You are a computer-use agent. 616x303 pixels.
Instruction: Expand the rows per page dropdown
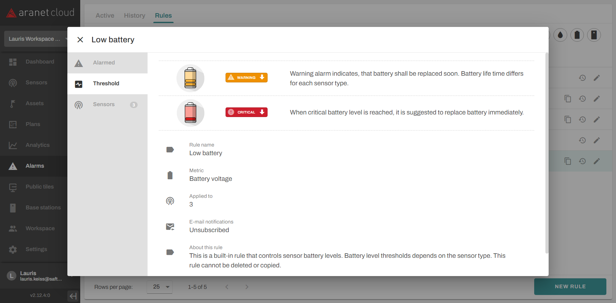coord(160,287)
